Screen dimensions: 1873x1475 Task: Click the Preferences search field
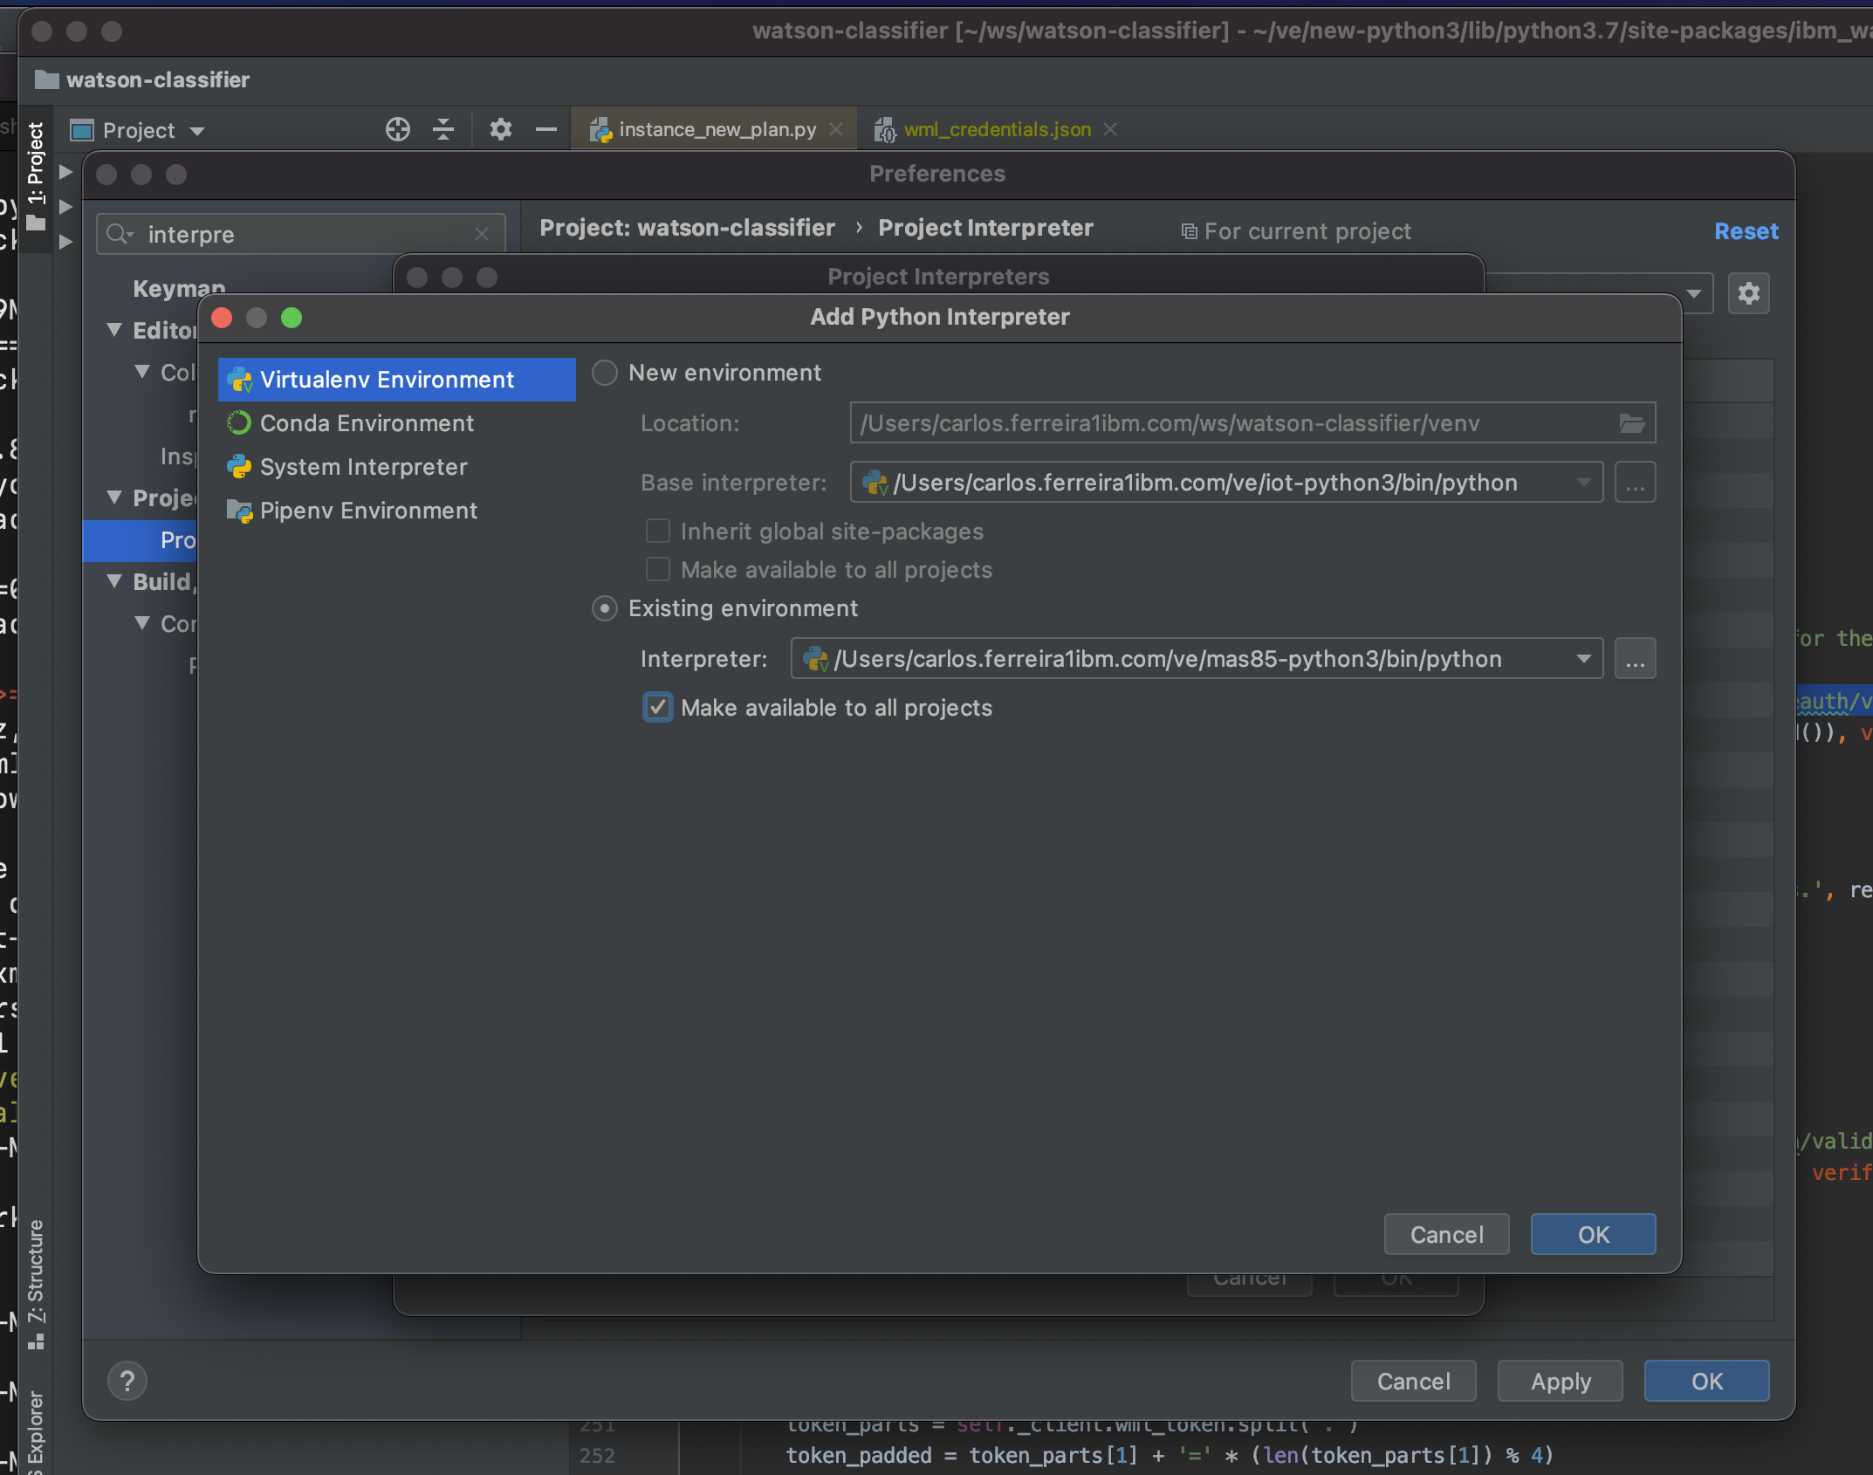point(301,234)
